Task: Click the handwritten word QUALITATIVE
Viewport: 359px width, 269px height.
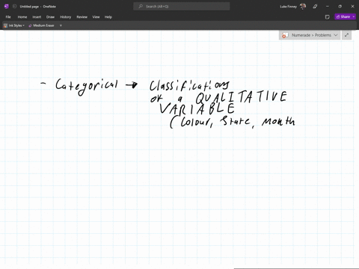Action: tap(241, 97)
